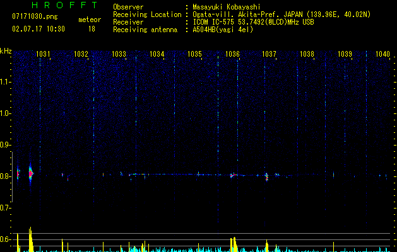
Task: Click the A504HB(yagi 4el) antenna text
Action: tap(223, 30)
